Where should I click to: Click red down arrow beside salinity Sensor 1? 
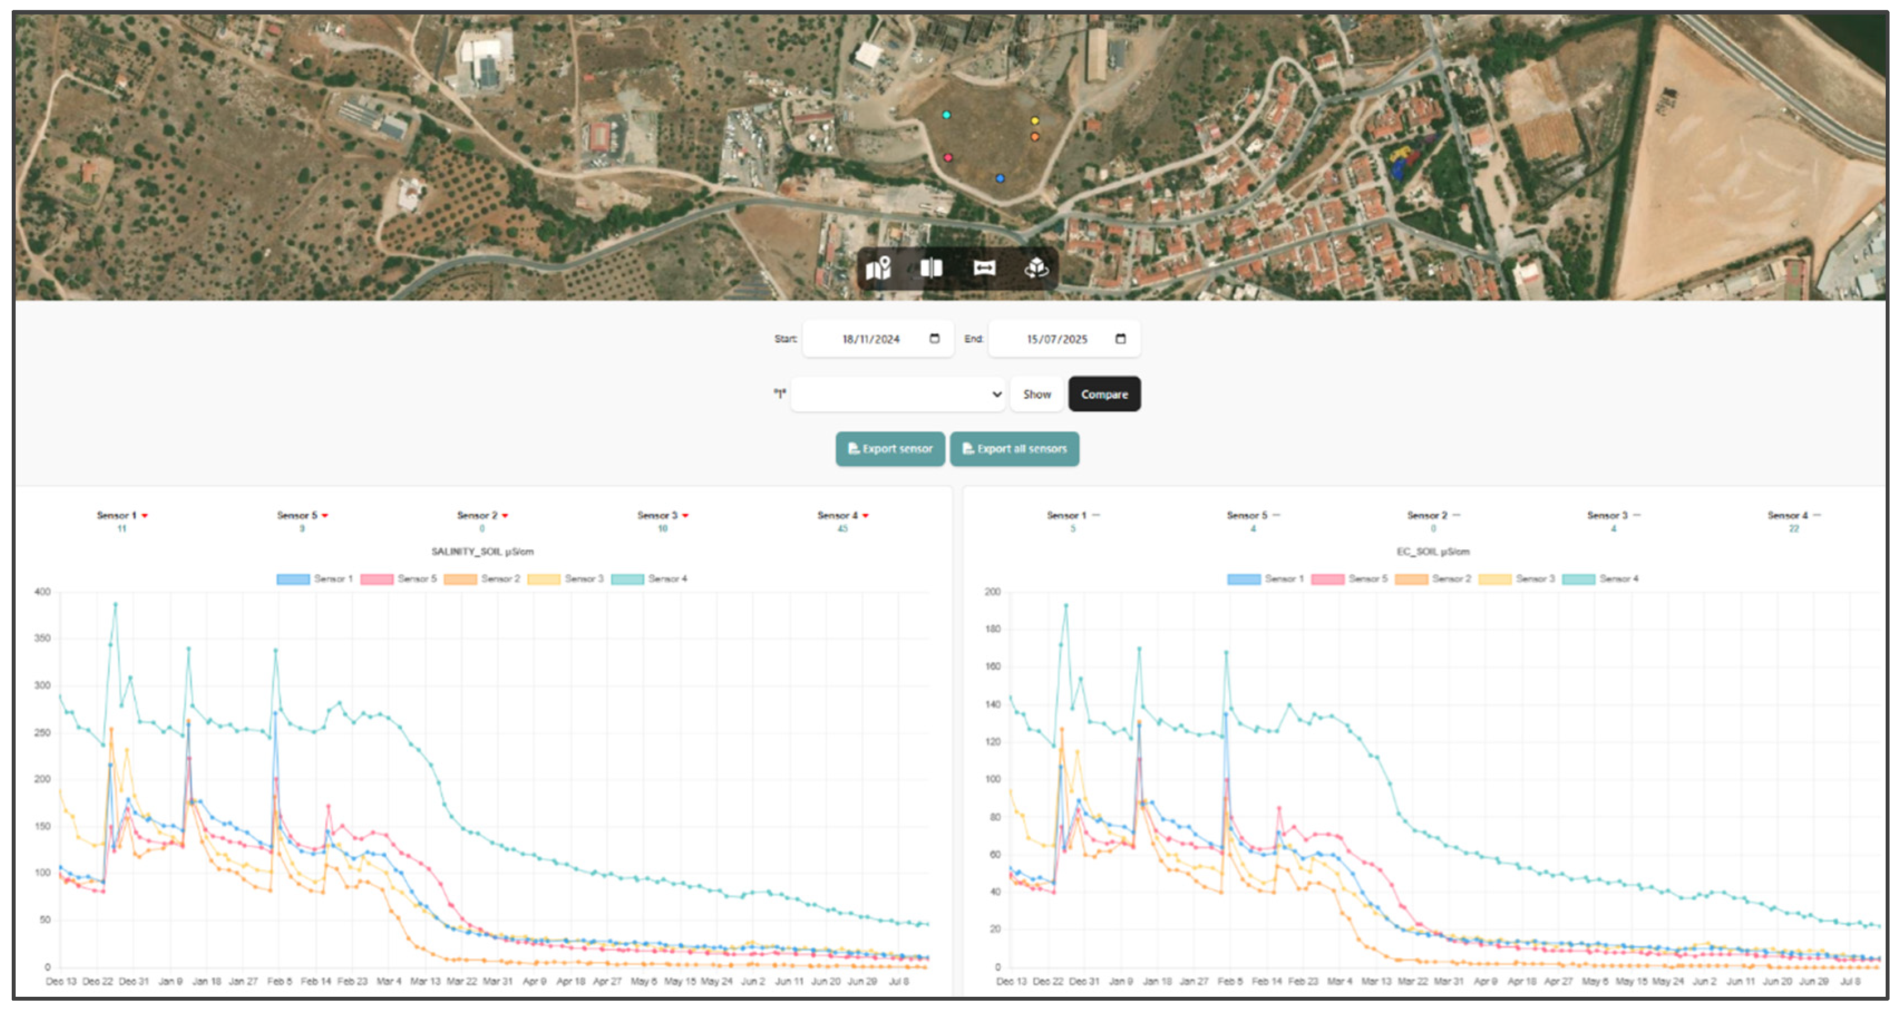pyautogui.click(x=145, y=516)
